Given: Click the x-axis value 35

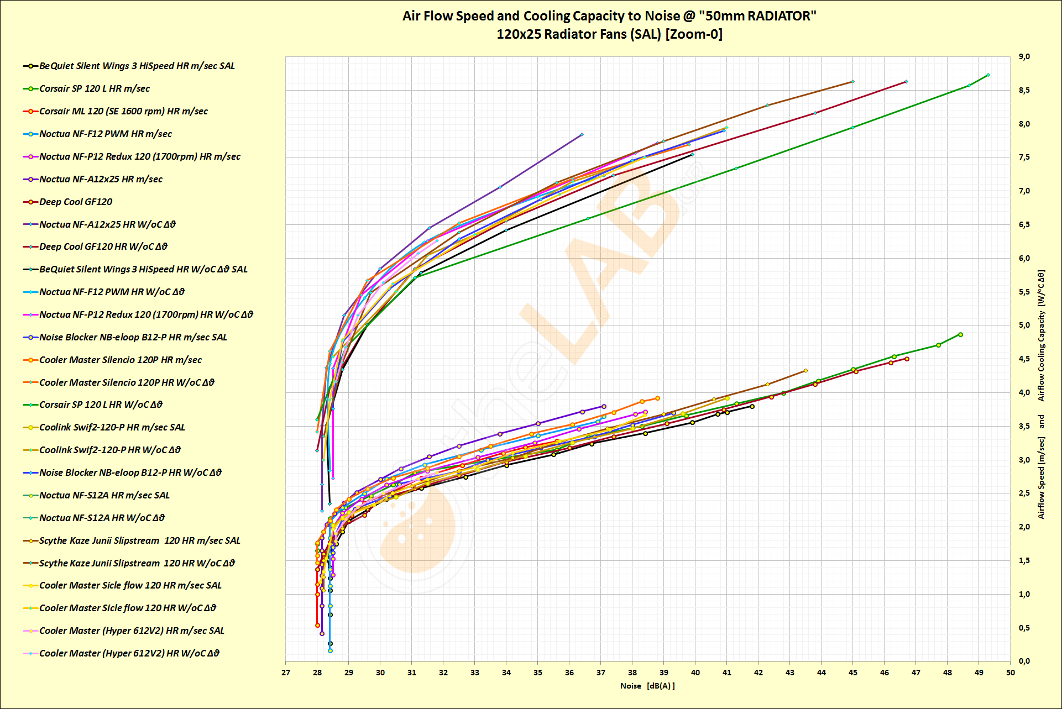Looking at the screenshot, I should point(538,673).
